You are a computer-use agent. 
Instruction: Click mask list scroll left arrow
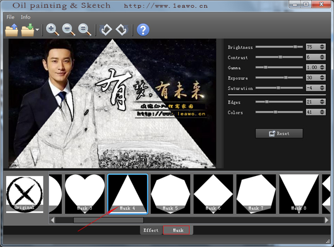[x=52, y=220]
